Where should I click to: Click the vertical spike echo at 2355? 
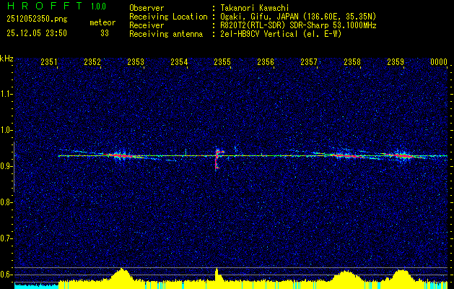[x=217, y=159]
